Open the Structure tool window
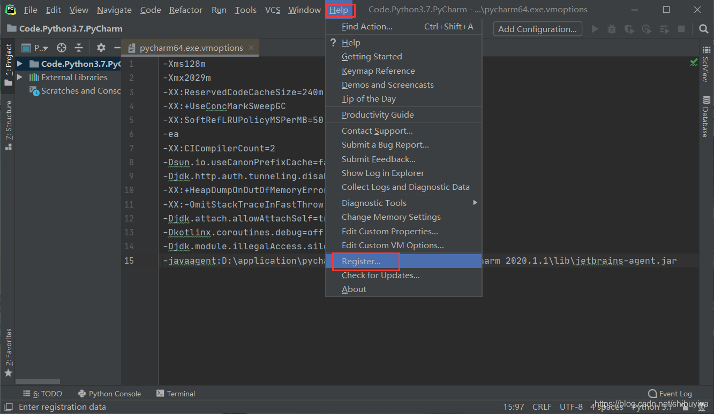714x414 pixels. (8, 125)
